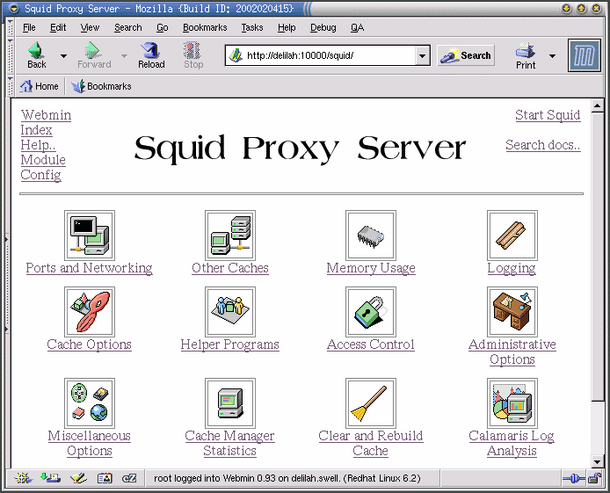This screenshot has width=610, height=493.
Task: Open the Helper Programs people icon
Action: pyautogui.click(x=230, y=312)
